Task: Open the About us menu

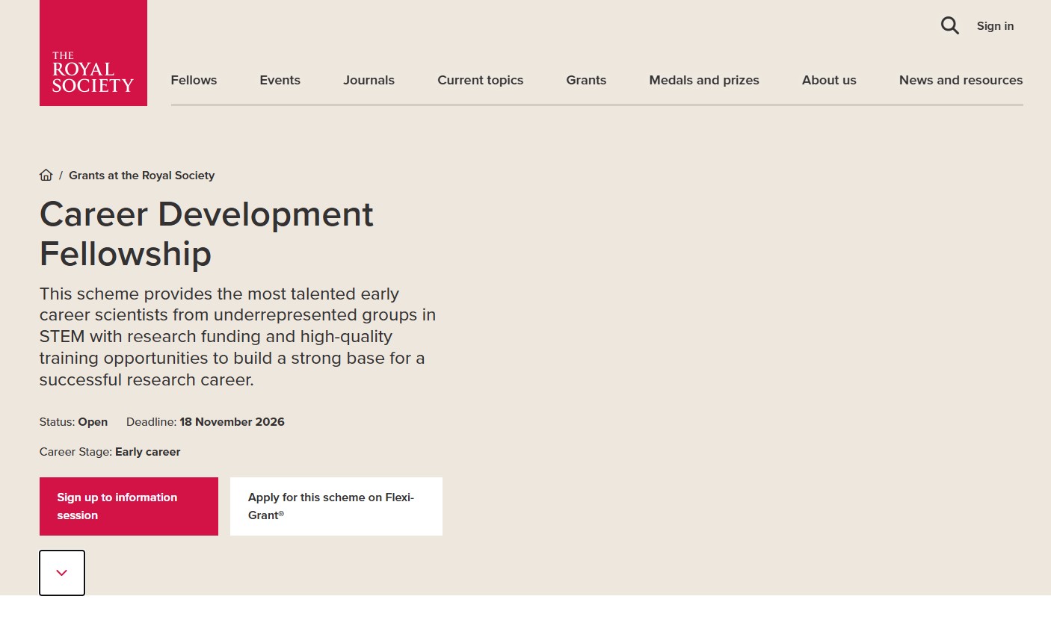Action: pyautogui.click(x=829, y=80)
